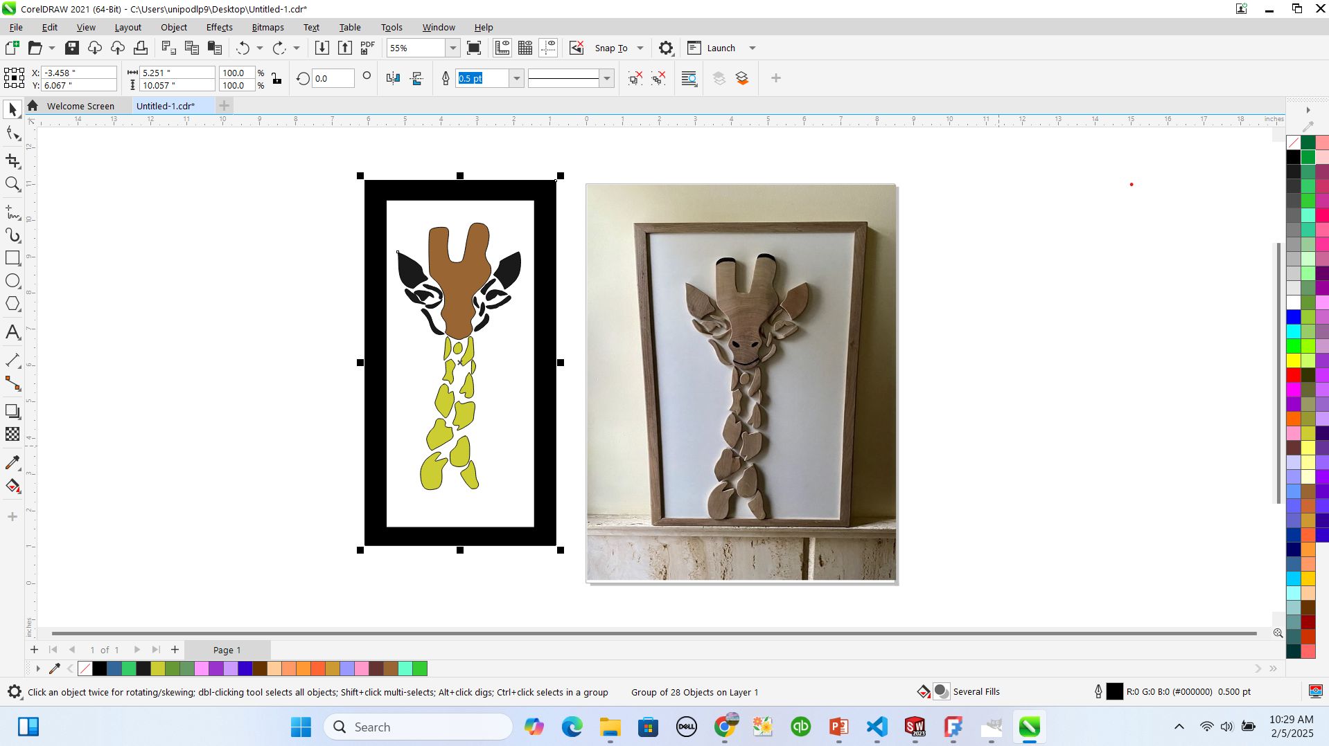Viewport: 1329px width, 746px height.
Task: Open the zoom level dropdown
Action: pos(452,48)
